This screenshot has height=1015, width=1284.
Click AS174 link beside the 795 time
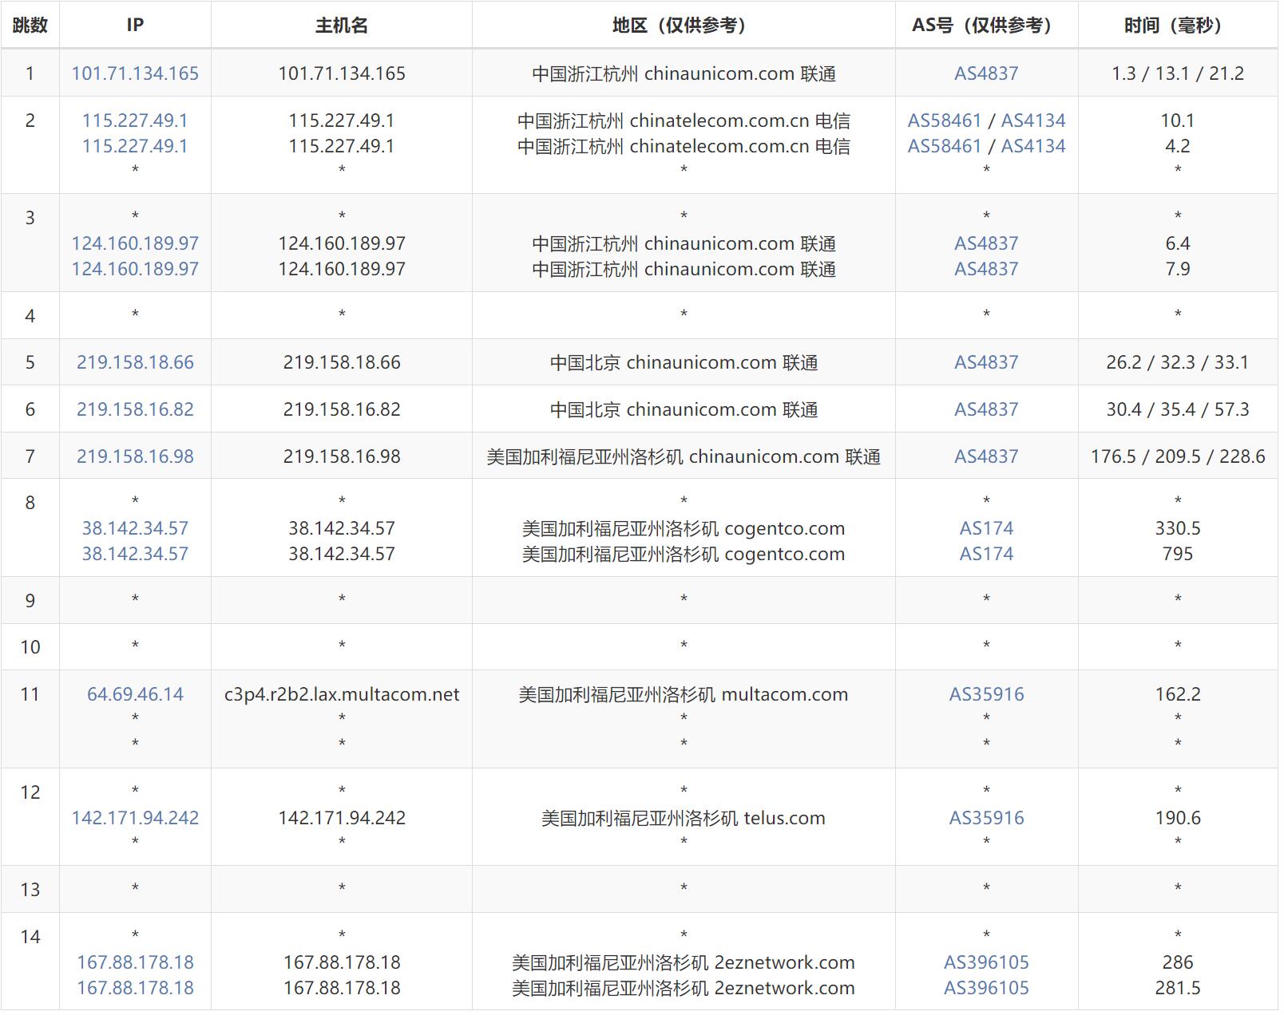[x=986, y=554]
